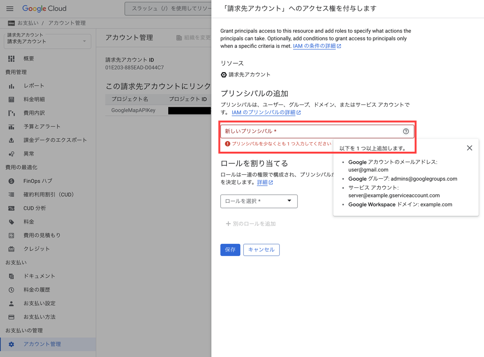Close the principal hint tooltip
This screenshot has height=357, width=484.
[469, 148]
